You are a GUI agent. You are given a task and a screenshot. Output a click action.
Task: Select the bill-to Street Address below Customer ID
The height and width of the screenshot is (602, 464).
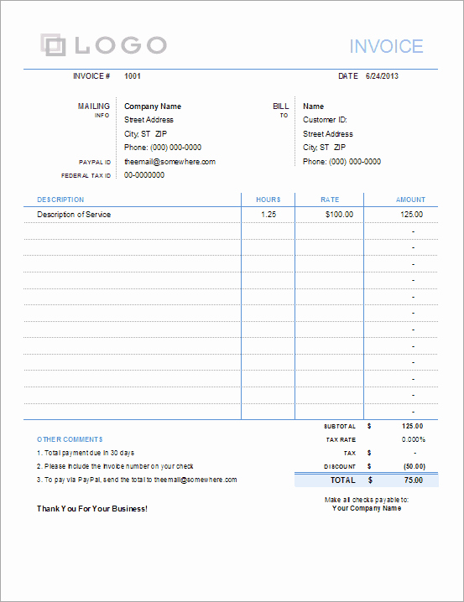pos(327,134)
